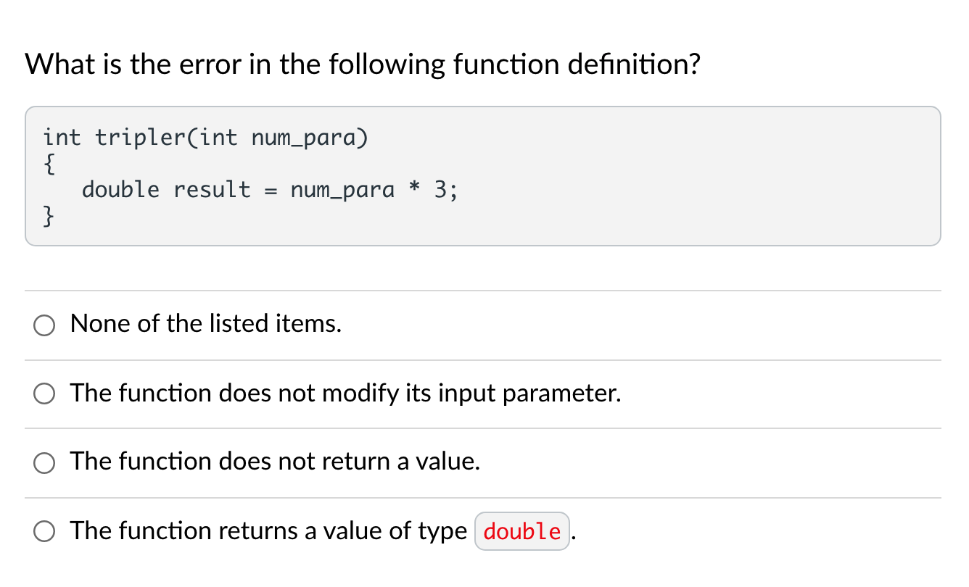This screenshot has height=587, width=969.
Task: Click 'The function does not modify its input parameter.' text
Action: (345, 393)
